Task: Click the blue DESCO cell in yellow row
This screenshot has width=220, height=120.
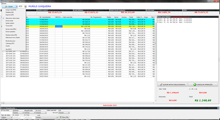Action: tap(59, 26)
